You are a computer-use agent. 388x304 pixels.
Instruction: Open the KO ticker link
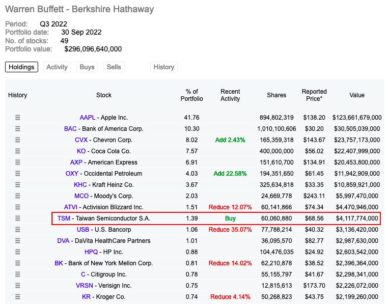coord(81,151)
